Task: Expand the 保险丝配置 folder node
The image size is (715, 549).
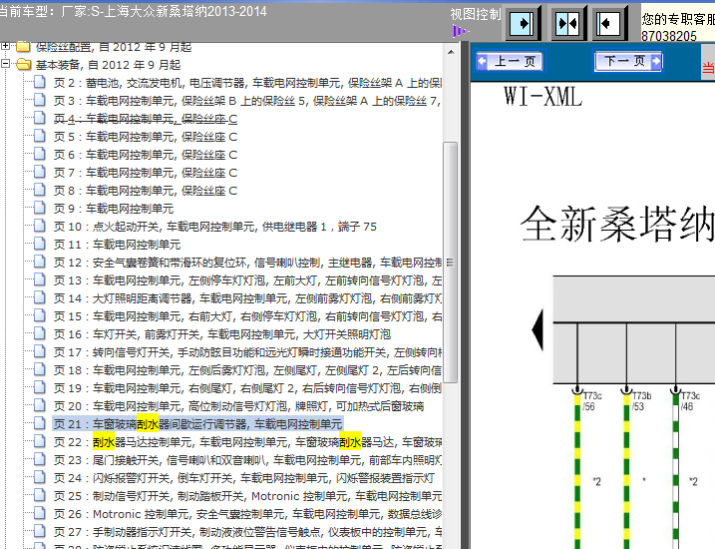Action: tap(5, 46)
